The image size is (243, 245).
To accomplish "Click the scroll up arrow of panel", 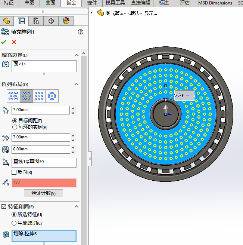I will (x=84, y=53).
